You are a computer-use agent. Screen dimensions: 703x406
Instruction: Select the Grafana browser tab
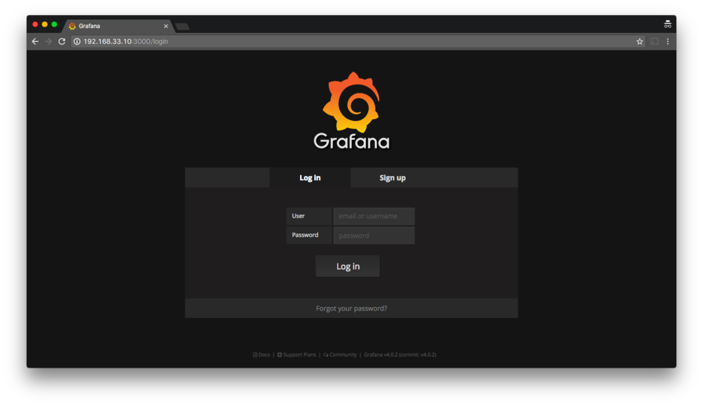pos(117,26)
